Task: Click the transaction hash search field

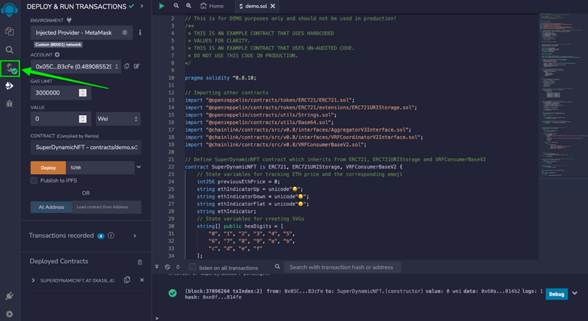Action: (342, 267)
